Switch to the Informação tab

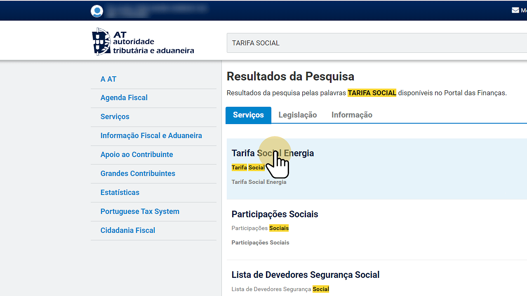[352, 115]
